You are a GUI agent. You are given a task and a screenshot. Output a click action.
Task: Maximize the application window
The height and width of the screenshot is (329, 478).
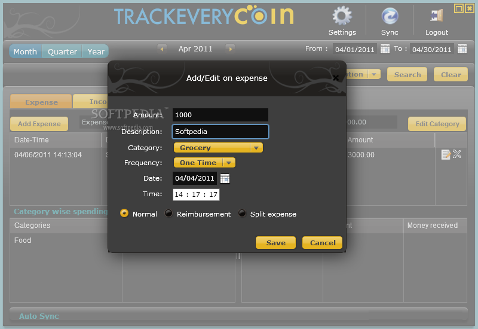458,8
